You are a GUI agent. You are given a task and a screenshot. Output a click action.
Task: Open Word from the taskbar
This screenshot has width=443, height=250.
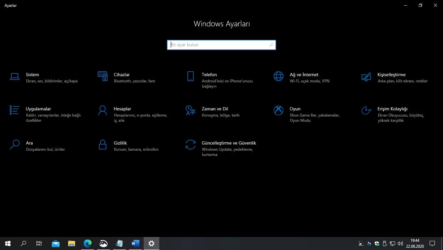[135, 243]
